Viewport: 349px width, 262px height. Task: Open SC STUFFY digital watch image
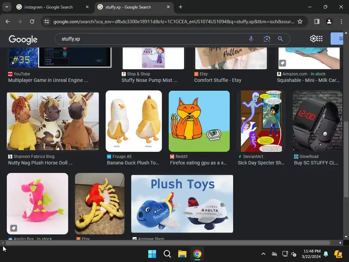click(x=317, y=121)
